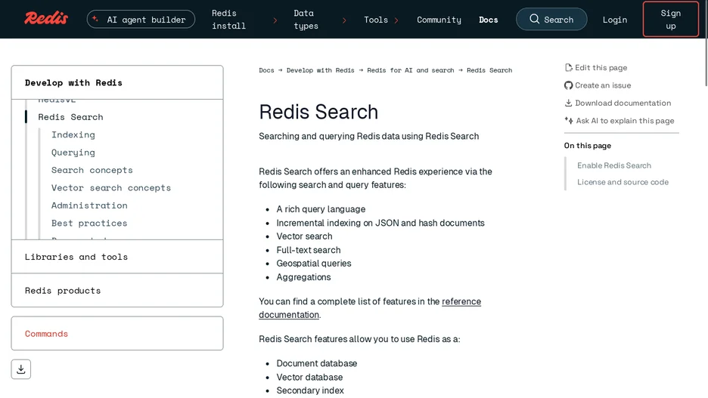The width and height of the screenshot is (708, 398).
Task: Select Redis Search in sidebar tree
Action: (x=70, y=117)
